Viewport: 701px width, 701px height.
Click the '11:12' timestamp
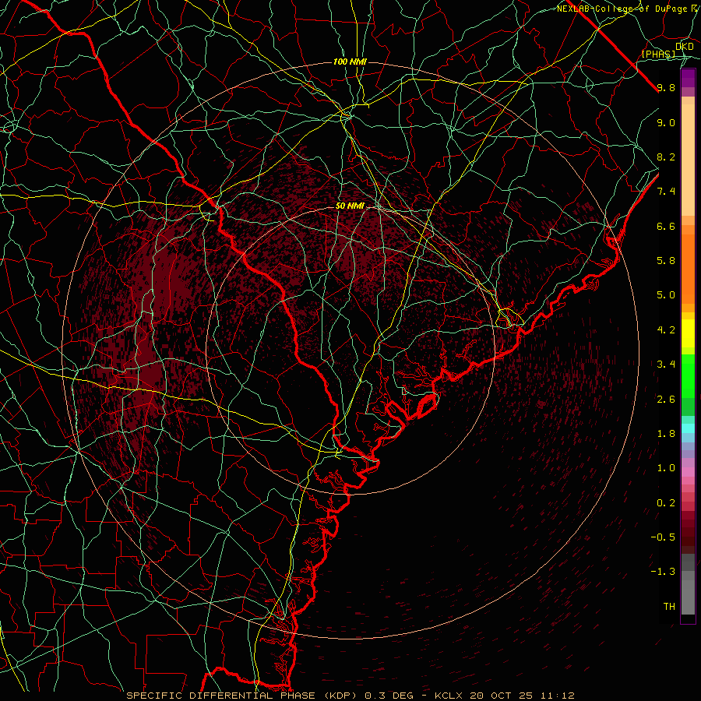[x=557, y=696]
